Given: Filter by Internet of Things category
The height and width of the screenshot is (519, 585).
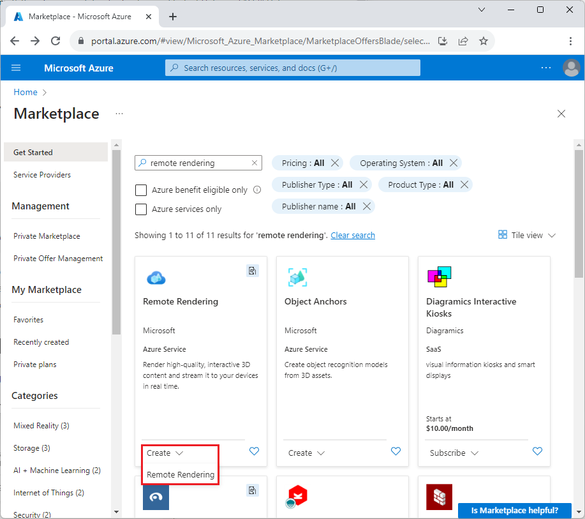Looking at the screenshot, I should (x=48, y=492).
